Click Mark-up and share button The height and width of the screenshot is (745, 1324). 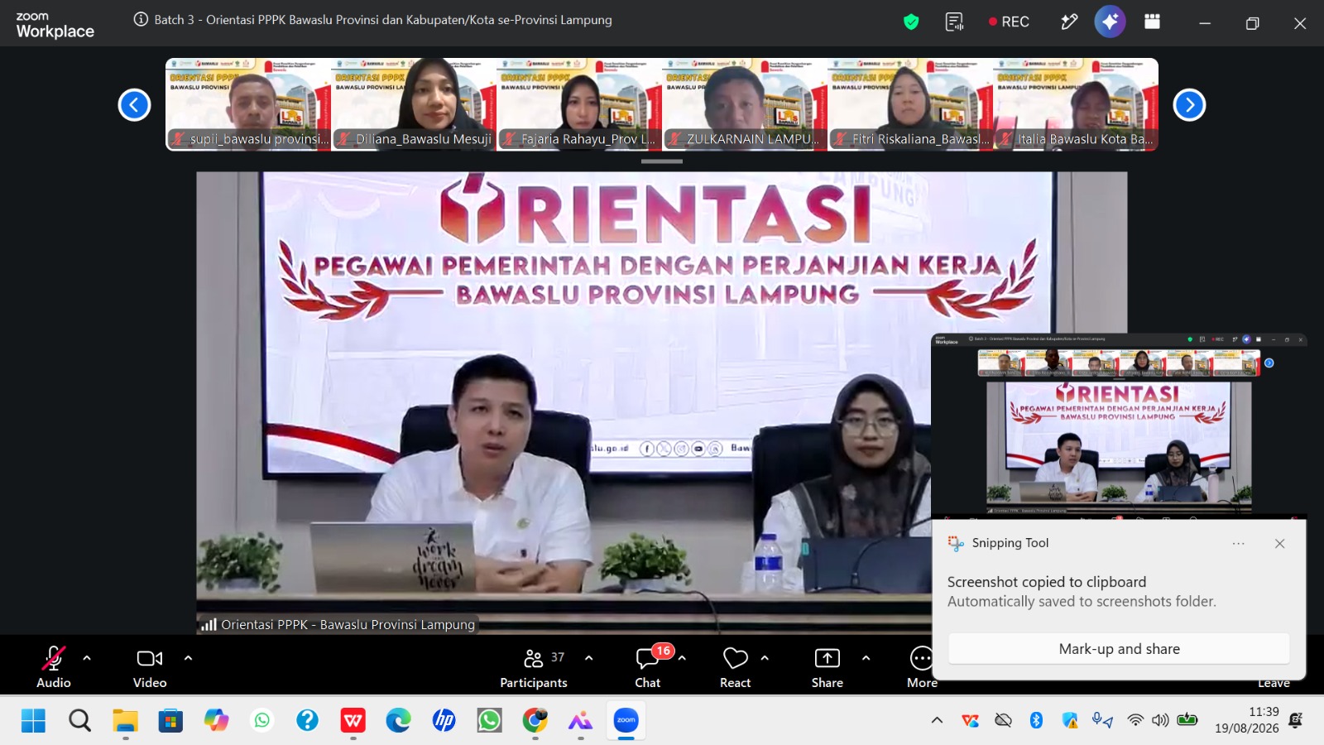coord(1119,649)
